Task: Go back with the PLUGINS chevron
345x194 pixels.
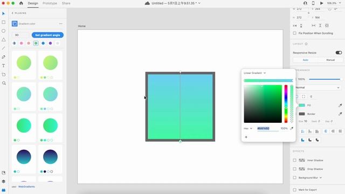Action: pos(12,13)
